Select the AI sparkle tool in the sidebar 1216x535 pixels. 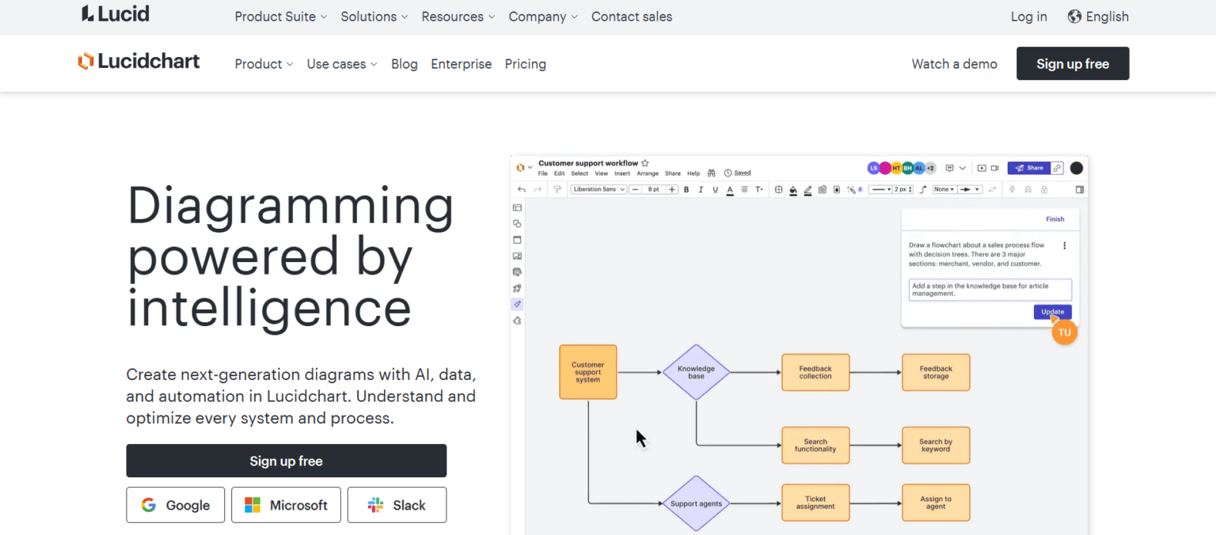click(x=517, y=304)
